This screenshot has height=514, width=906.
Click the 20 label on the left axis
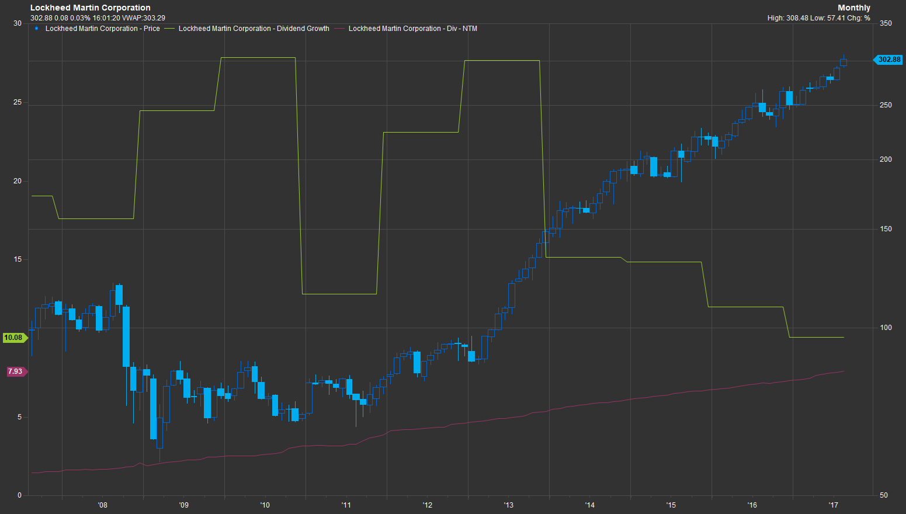pyautogui.click(x=18, y=181)
